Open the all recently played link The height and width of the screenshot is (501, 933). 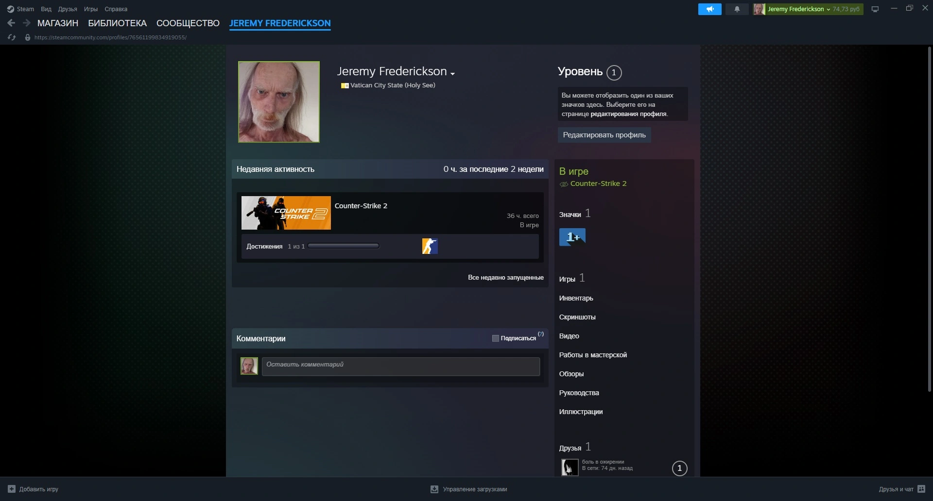(505, 278)
